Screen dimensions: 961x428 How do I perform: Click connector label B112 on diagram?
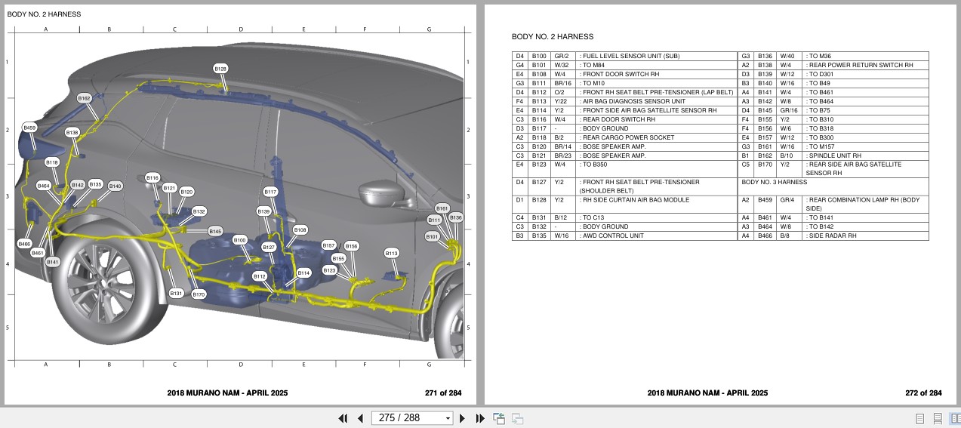click(259, 276)
